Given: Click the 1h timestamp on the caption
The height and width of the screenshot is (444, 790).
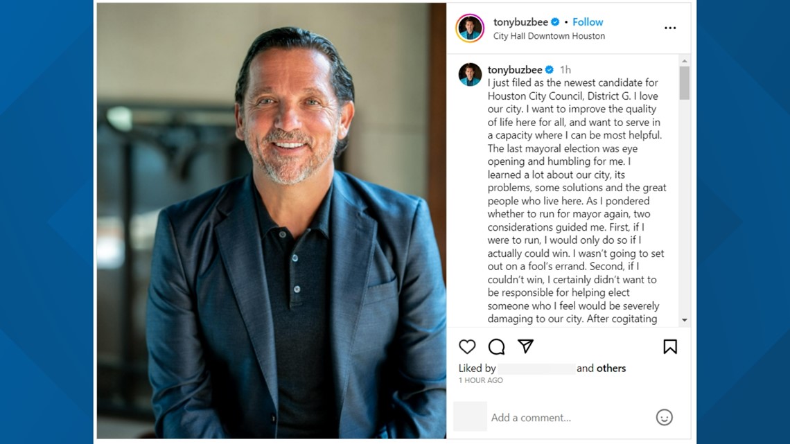Looking at the screenshot, I should 567,69.
